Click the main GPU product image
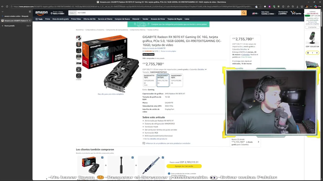The image size is (323, 181). tap(111, 64)
